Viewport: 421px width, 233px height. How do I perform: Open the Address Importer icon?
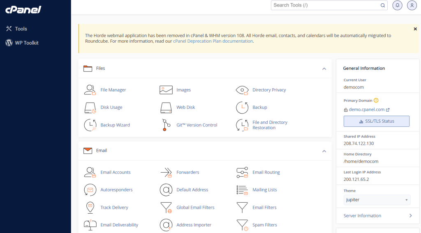click(166, 225)
